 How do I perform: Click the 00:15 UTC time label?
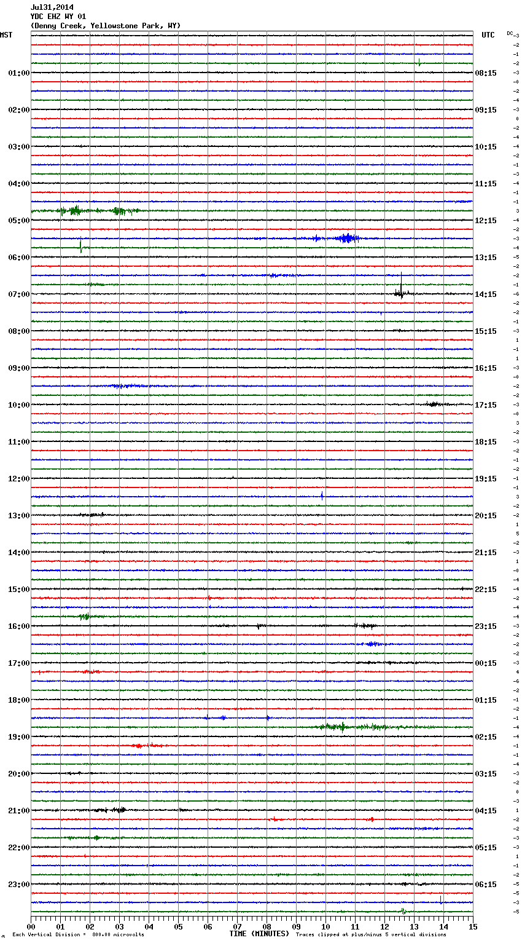point(486,663)
